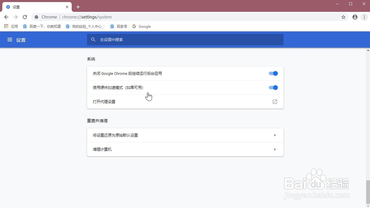The width and height of the screenshot is (370, 208).
Task: Click the back navigation arrow
Action: 6,17
